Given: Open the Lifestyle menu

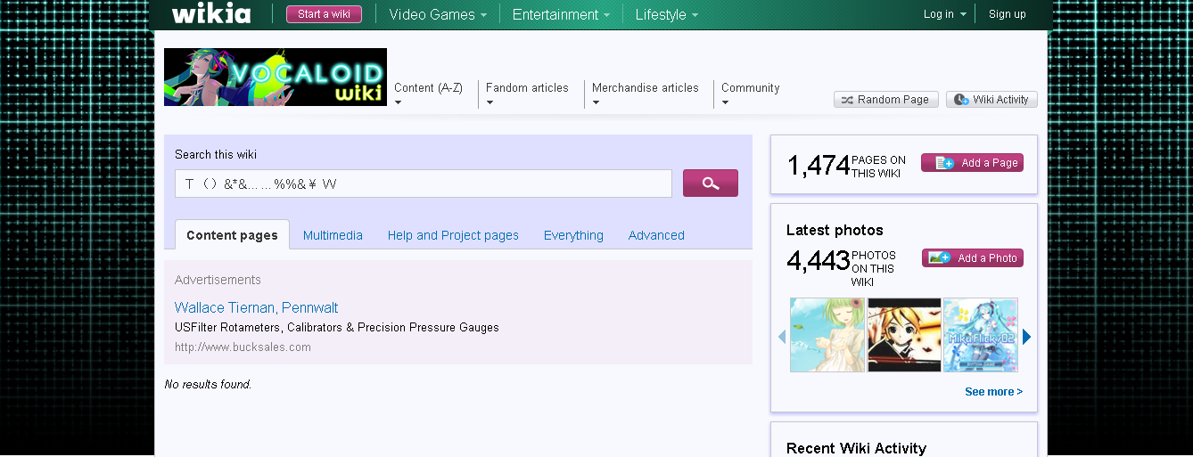Looking at the screenshot, I should tap(667, 14).
